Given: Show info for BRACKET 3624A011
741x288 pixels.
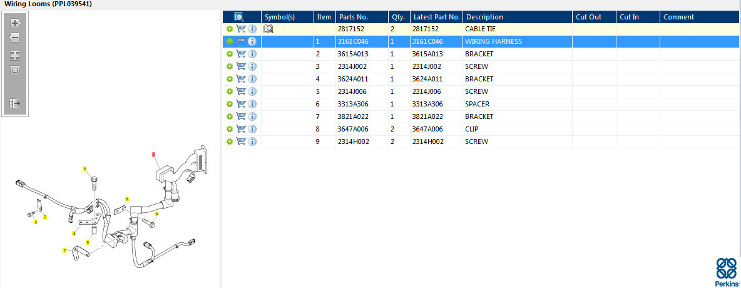Looking at the screenshot, I should pos(252,79).
